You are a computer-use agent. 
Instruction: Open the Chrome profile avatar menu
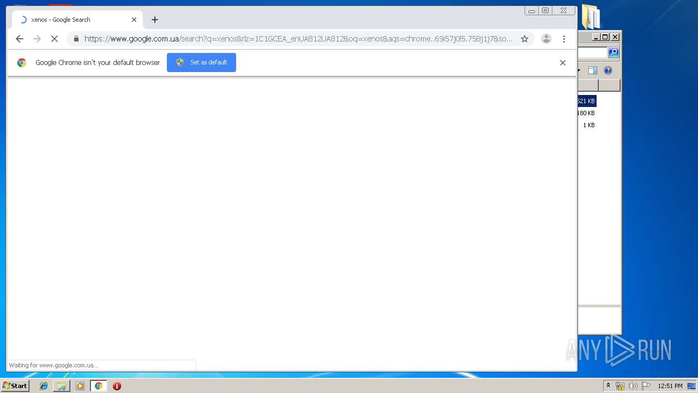coord(546,39)
